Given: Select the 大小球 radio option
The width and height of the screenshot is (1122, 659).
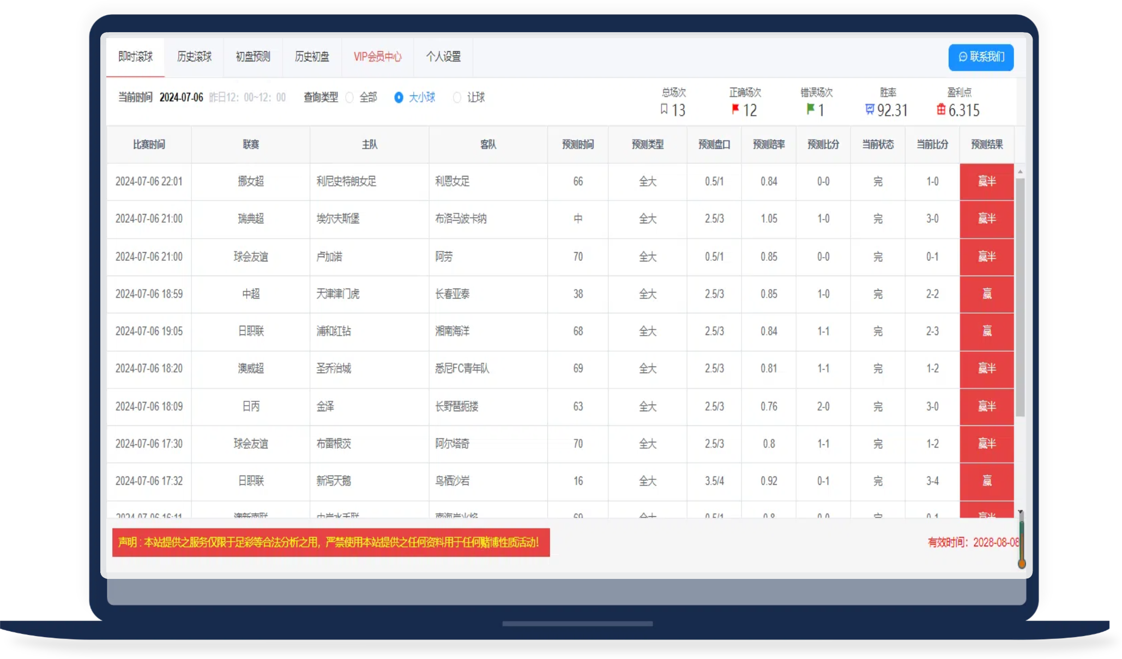Looking at the screenshot, I should coord(399,97).
